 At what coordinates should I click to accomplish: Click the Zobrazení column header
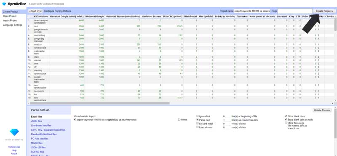[282, 16]
